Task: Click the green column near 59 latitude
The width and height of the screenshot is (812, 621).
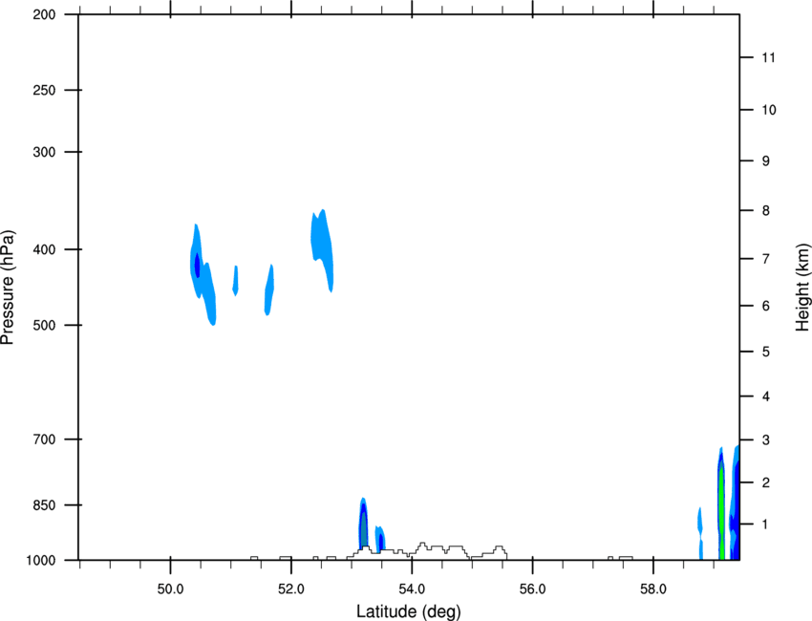Action: pyautogui.click(x=721, y=513)
